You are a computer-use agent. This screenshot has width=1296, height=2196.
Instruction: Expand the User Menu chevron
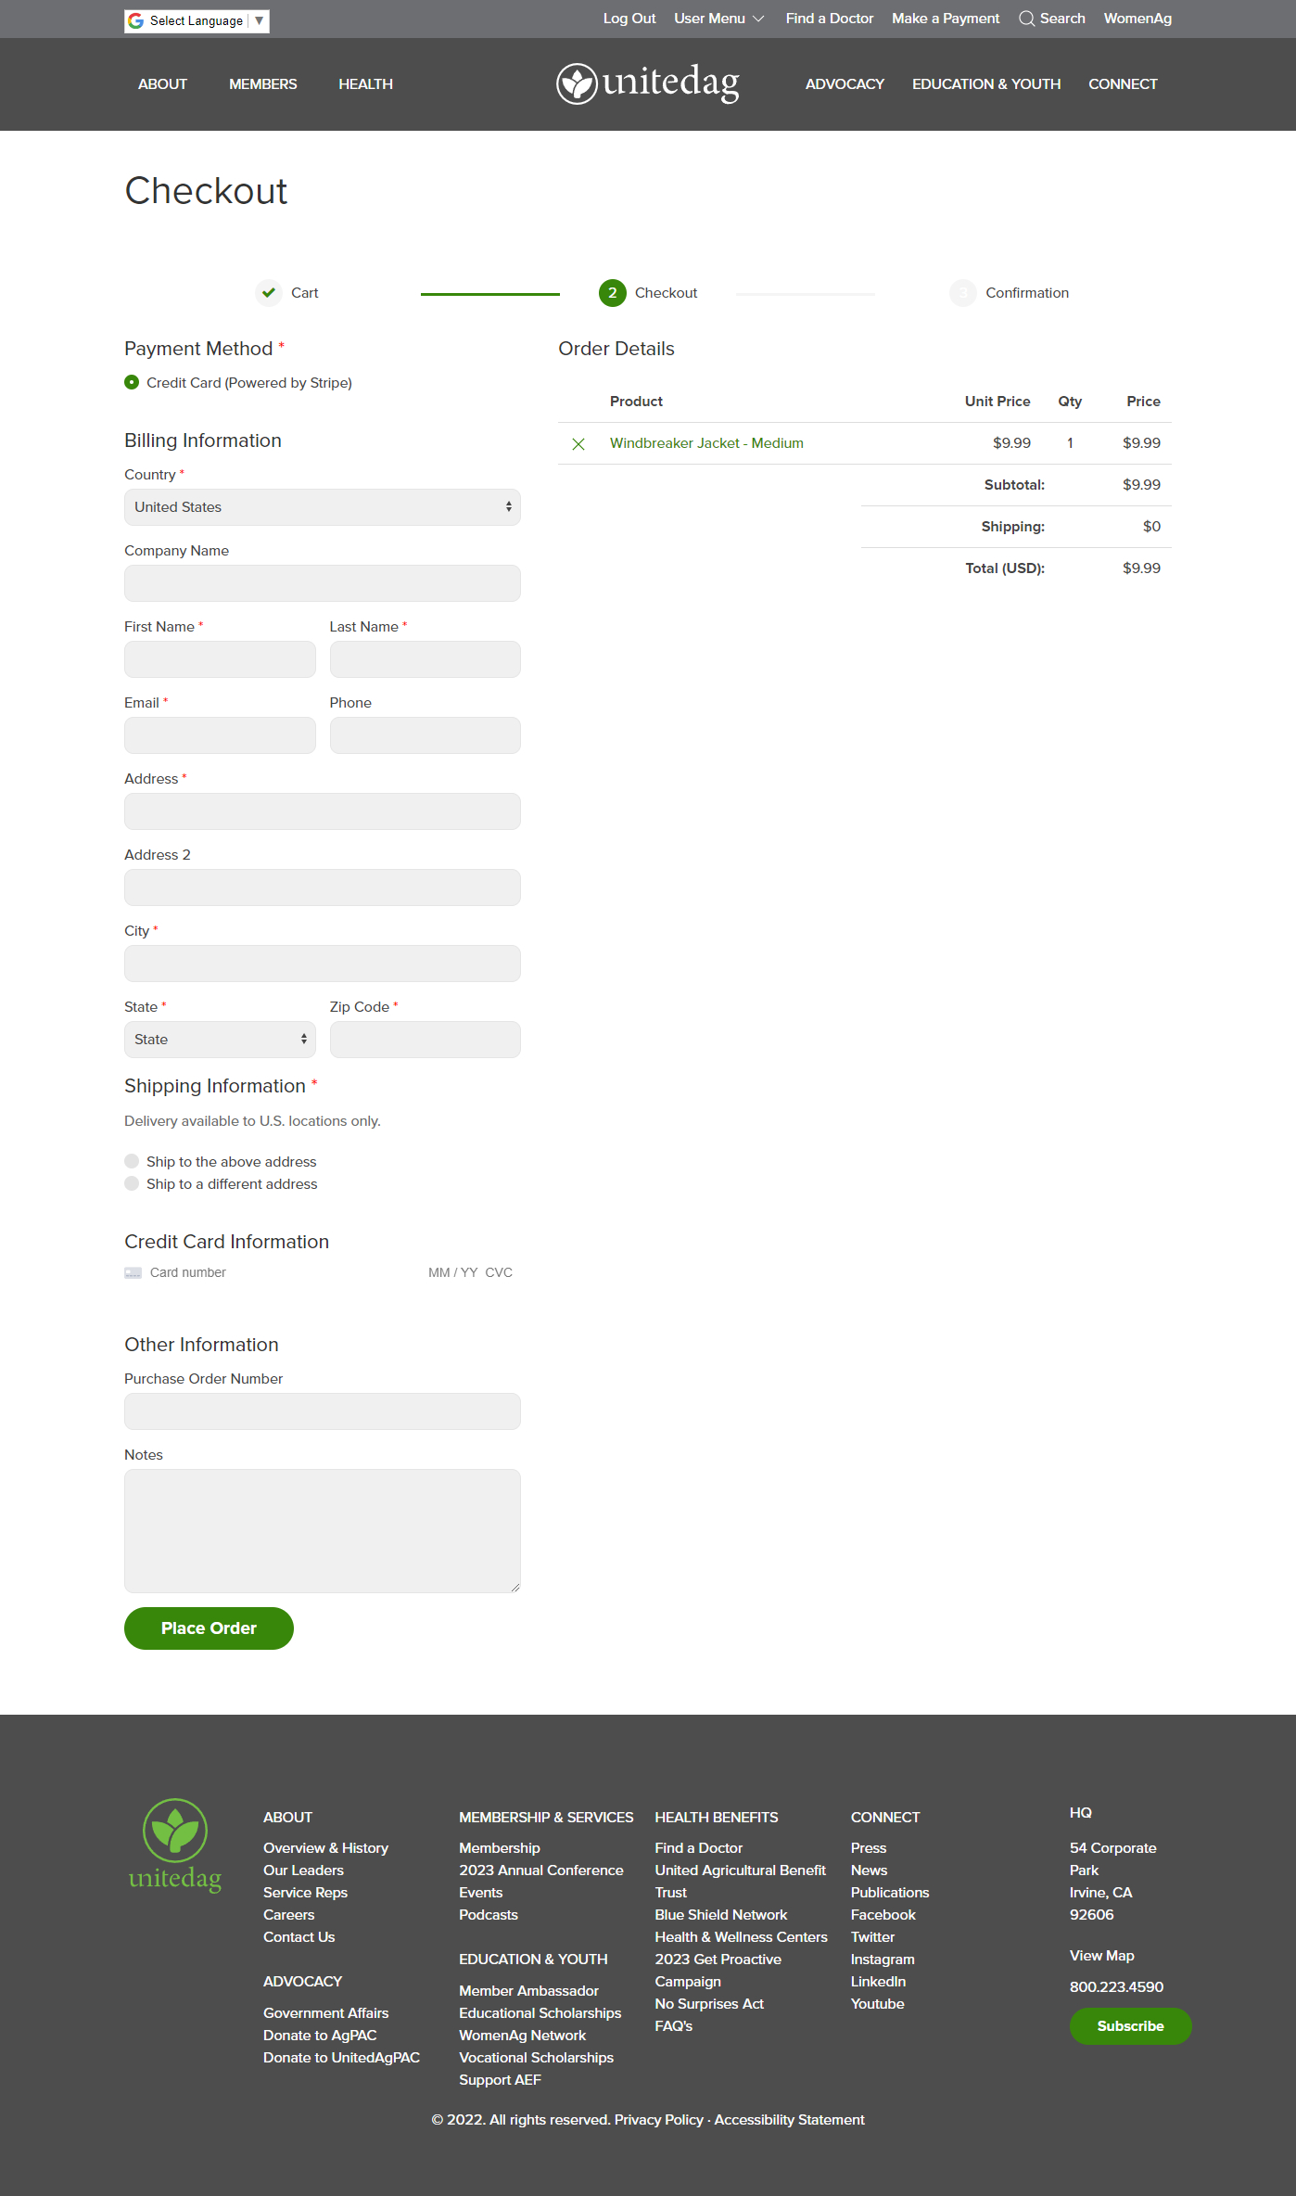tap(758, 19)
